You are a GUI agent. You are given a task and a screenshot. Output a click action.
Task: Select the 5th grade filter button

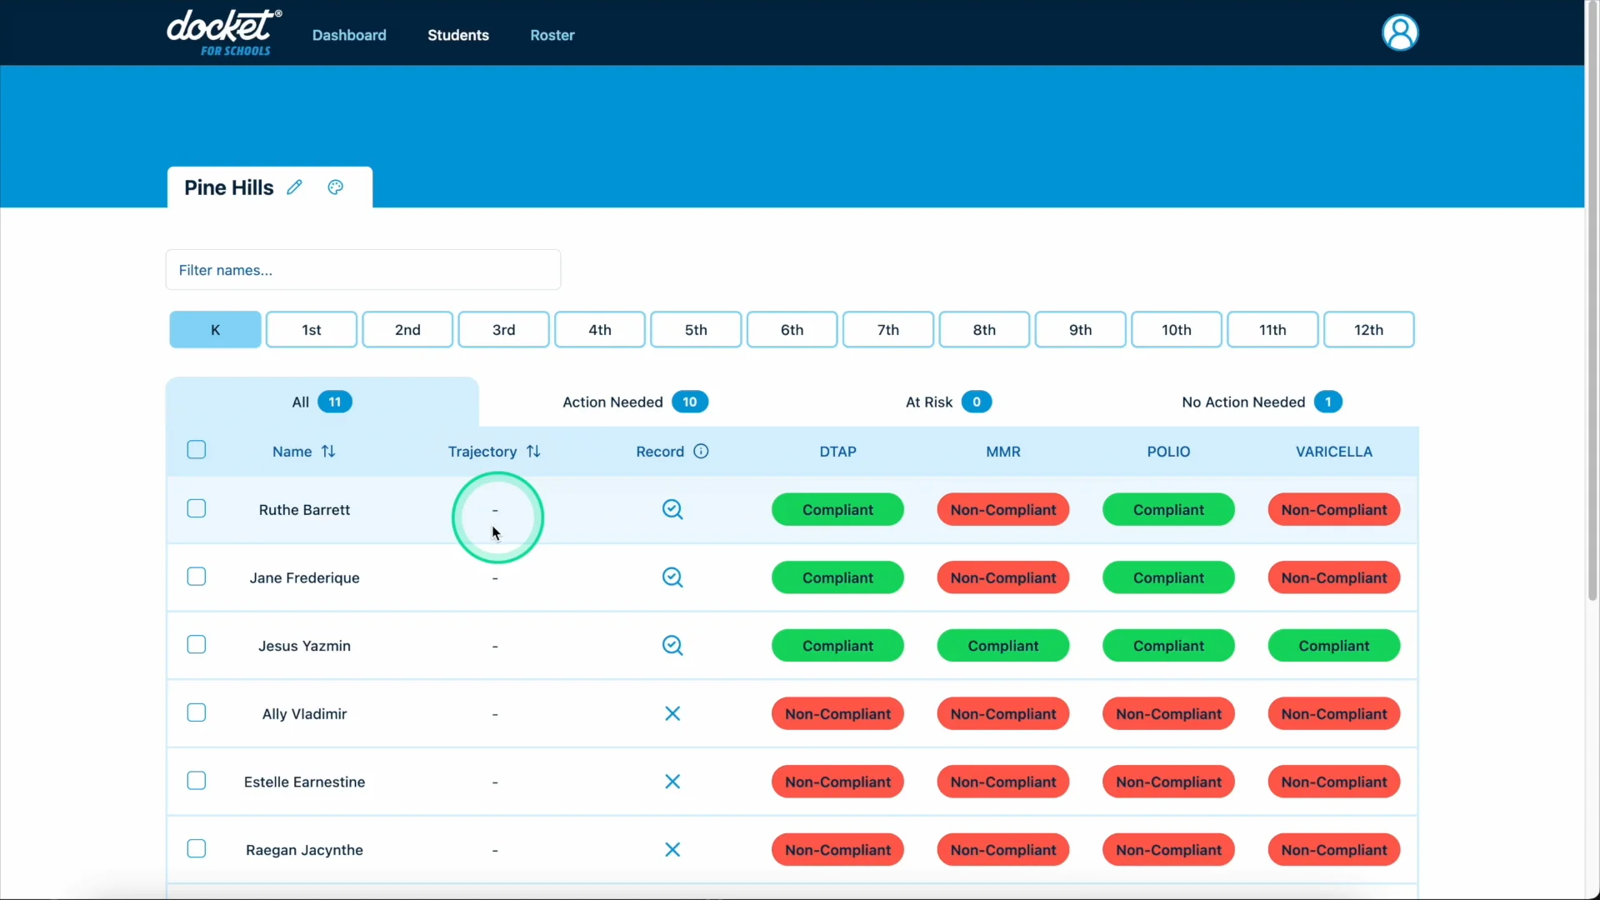(695, 330)
